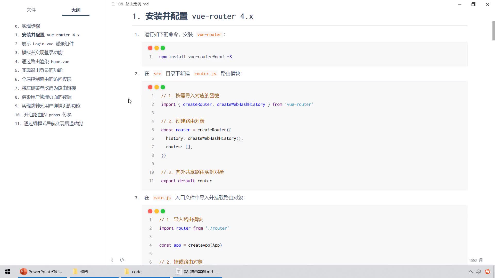Click the comment 向外共享路由实例对象
The image size is (495, 278).
193,172
